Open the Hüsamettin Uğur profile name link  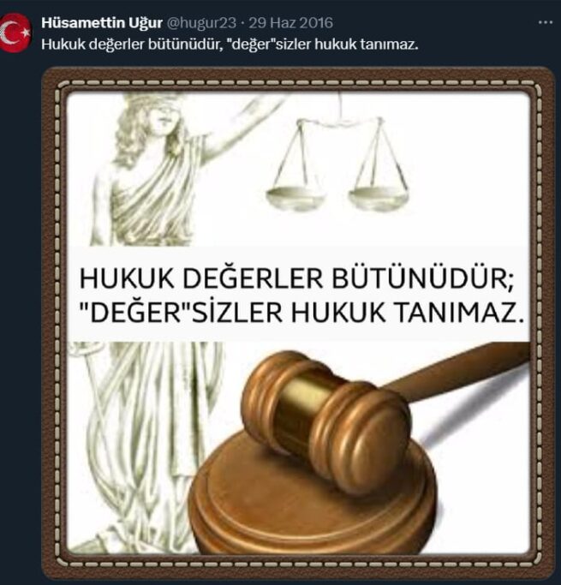(102, 23)
